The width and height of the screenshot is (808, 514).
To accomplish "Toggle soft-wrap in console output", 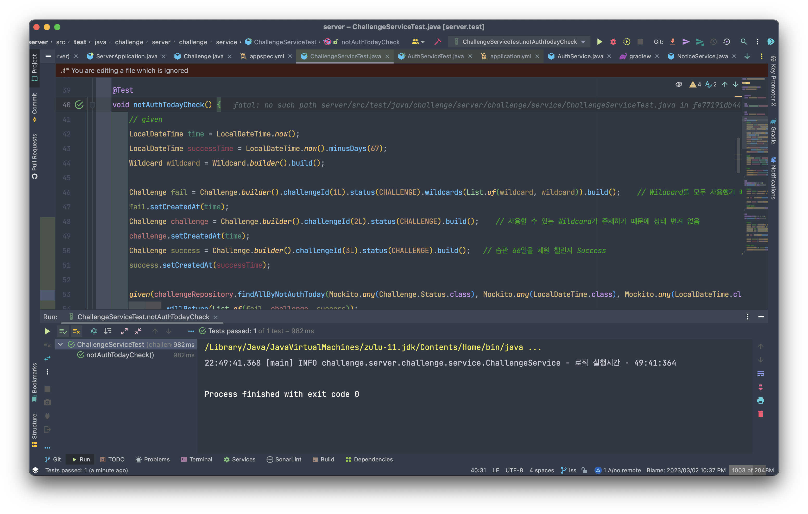I will pos(760,373).
